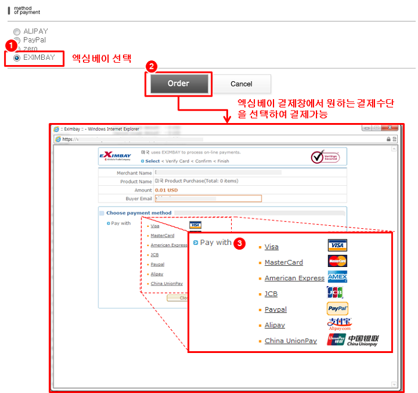Screen dimensions: 418x393
Task: Select the ALIPAY radio button
Action: [17, 32]
